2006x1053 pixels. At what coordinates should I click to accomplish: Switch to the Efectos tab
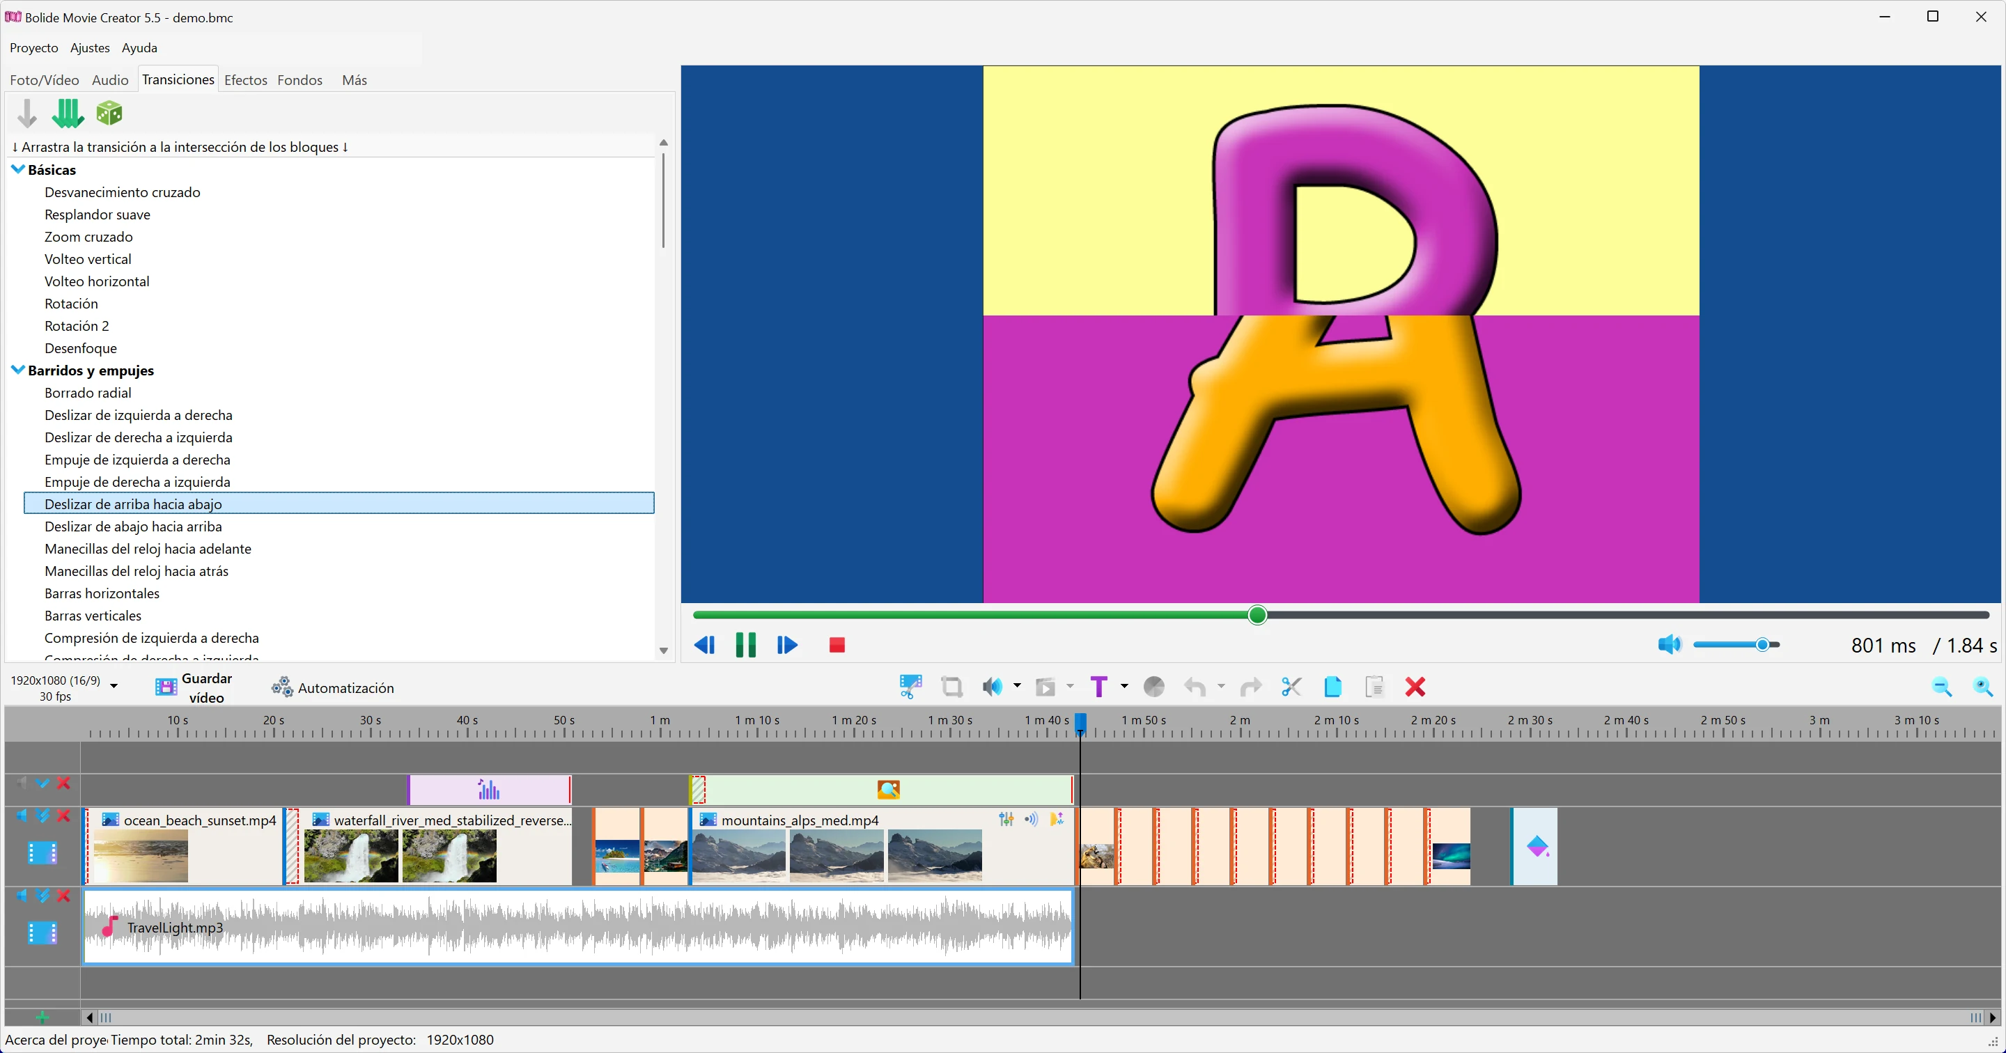(245, 79)
